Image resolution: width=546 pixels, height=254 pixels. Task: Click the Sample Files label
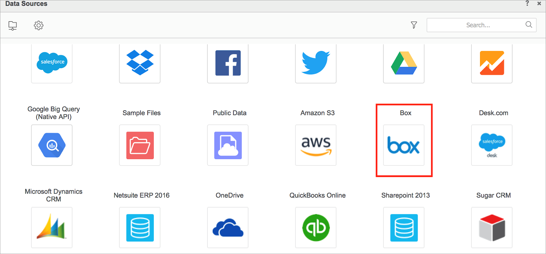[x=141, y=113]
